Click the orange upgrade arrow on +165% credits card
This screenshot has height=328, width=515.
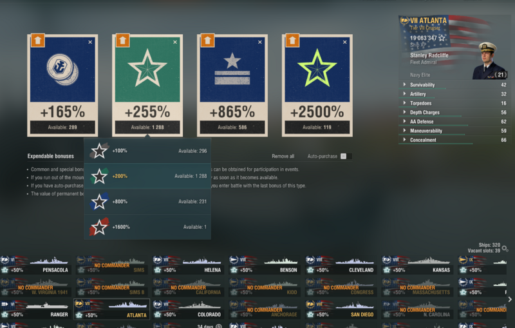click(38, 41)
